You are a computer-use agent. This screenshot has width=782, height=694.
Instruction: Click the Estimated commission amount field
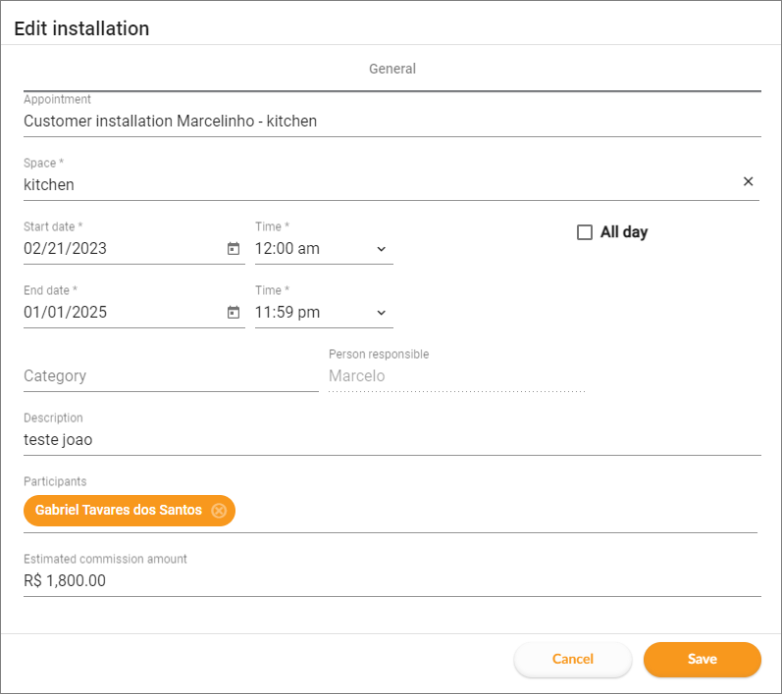pos(391,581)
